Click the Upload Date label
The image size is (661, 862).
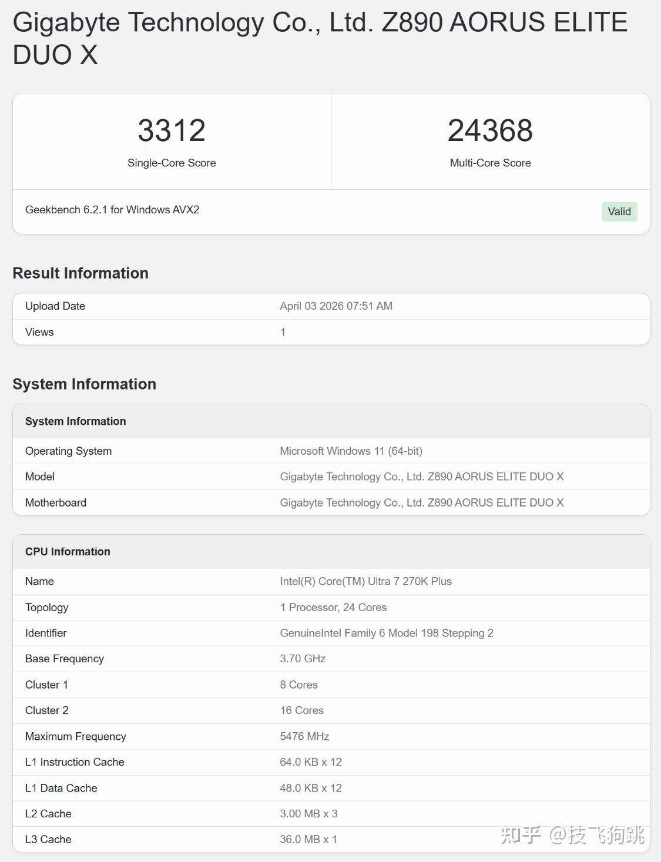[x=55, y=306]
